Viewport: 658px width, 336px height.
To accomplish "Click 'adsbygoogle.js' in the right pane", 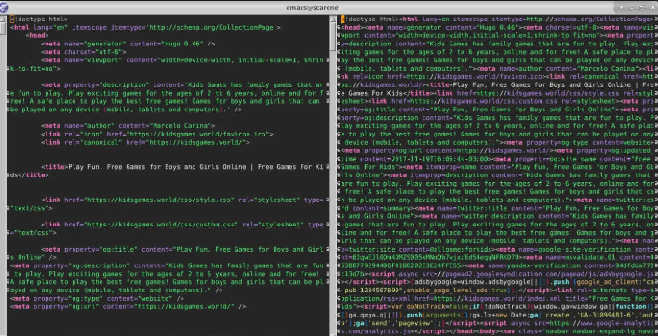I will pos(626,274).
